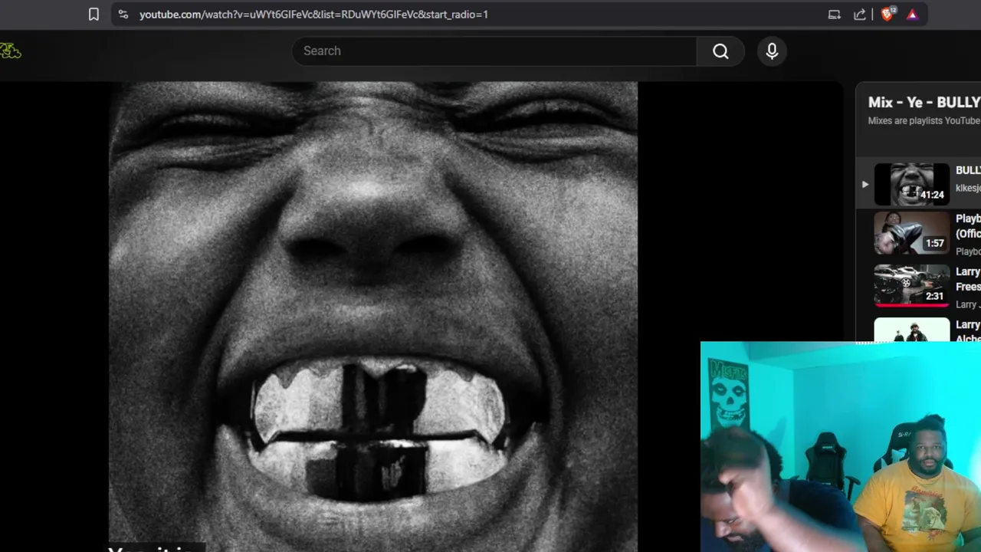981x552 pixels.
Task: Click the 'Mixes are playlists YouTube' description text
Action: pyautogui.click(x=924, y=121)
